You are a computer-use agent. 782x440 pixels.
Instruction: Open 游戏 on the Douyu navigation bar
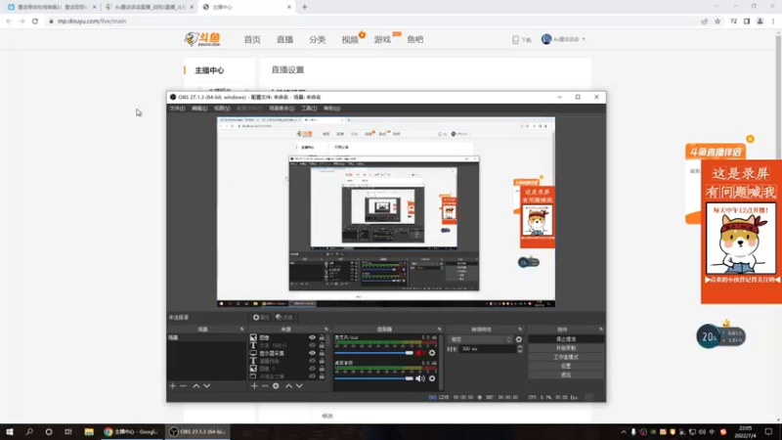coord(382,39)
